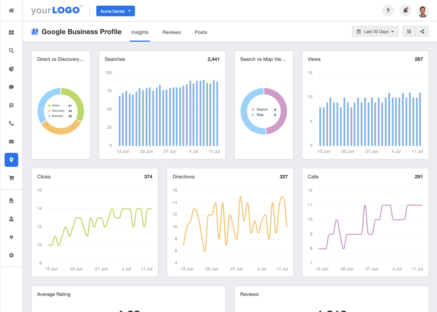This screenshot has height=312, width=437.
Task: Click the Discovery legend color dot
Action: [49, 111]
